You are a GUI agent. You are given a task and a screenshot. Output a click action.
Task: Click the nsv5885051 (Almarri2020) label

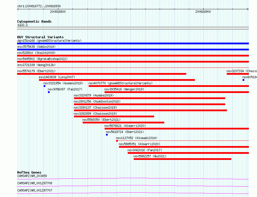pyautogui.click(x=139, y=144)
